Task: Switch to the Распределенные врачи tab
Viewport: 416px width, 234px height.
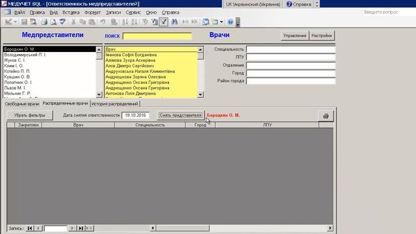Action: [65, 103]
